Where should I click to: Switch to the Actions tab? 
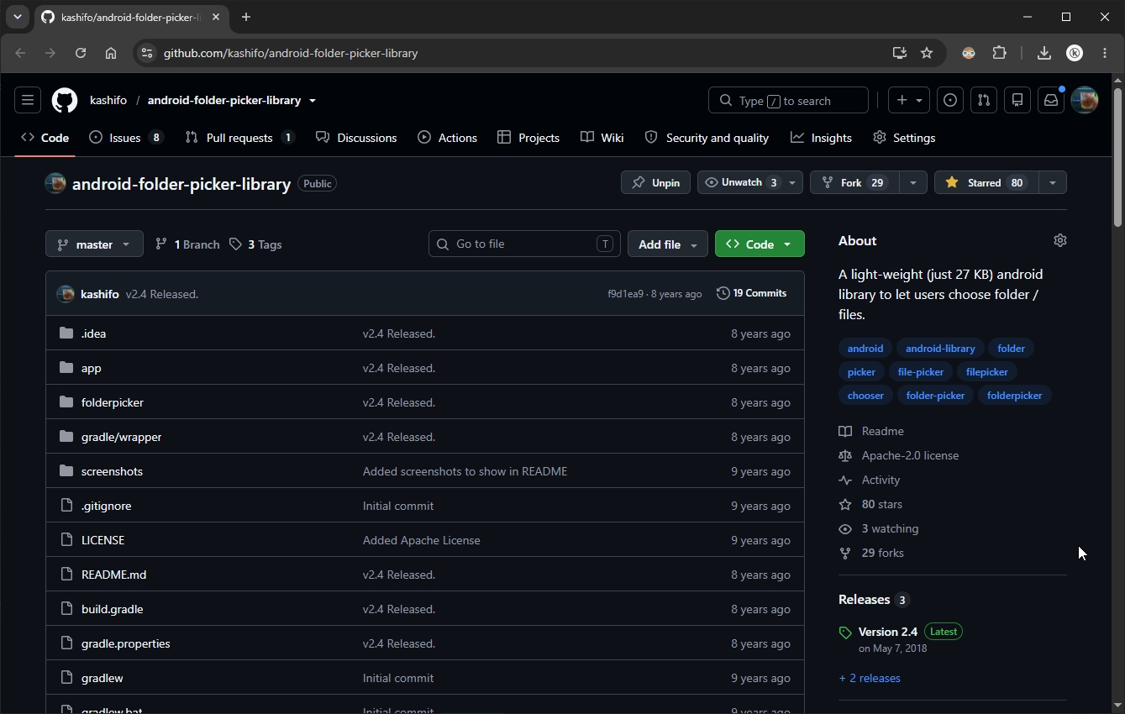(x=447, y=138)
